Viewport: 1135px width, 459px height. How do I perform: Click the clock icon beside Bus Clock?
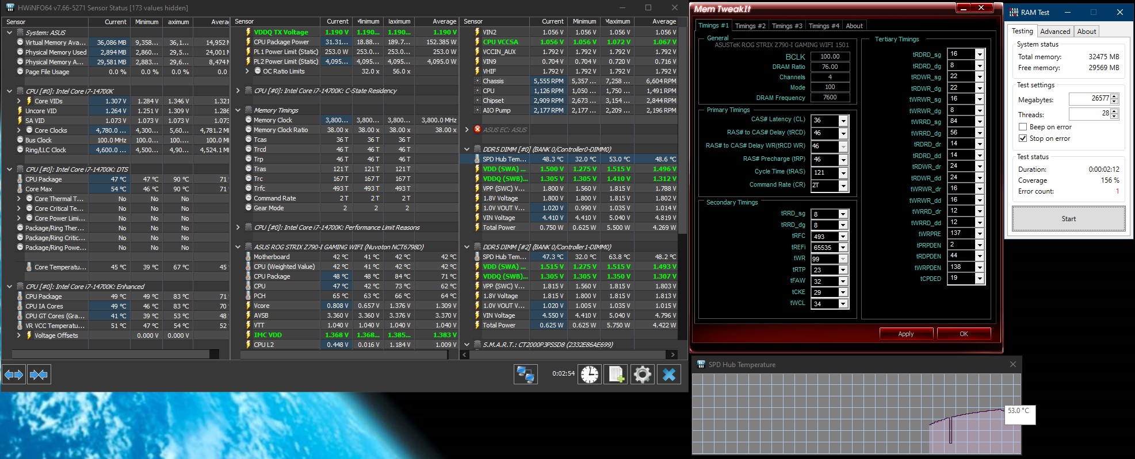click(20, 140)
